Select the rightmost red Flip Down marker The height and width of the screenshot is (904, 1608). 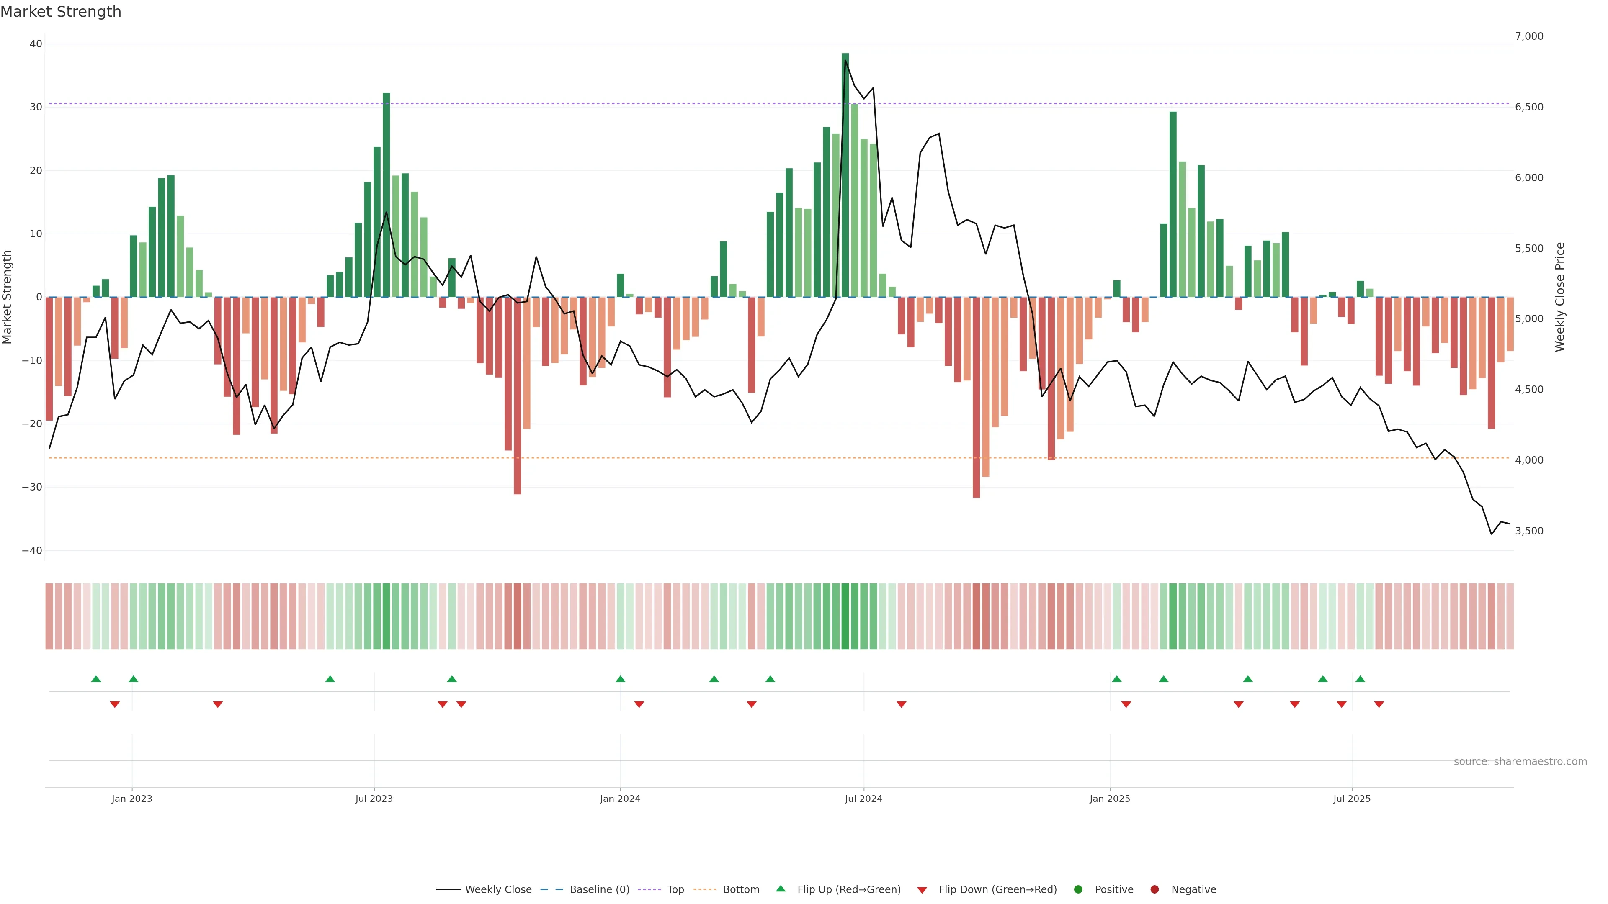[1379, 704]
